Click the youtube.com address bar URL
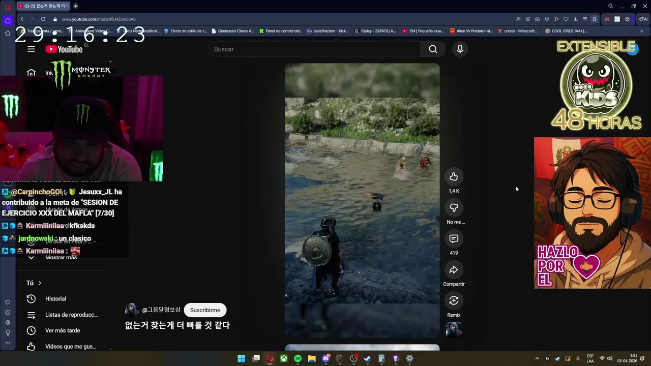The height and width of the screenshot is (366, 651). (x=99, y=19)
